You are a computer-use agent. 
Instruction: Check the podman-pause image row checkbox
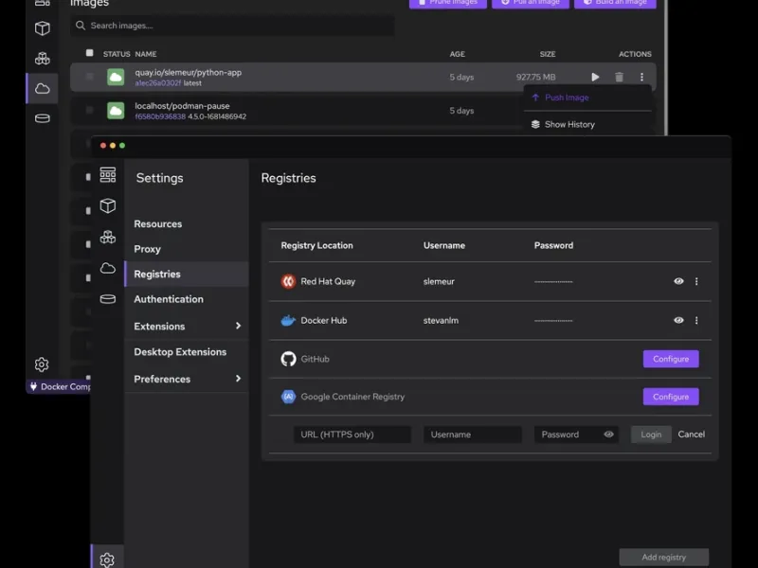click(89, 110)
